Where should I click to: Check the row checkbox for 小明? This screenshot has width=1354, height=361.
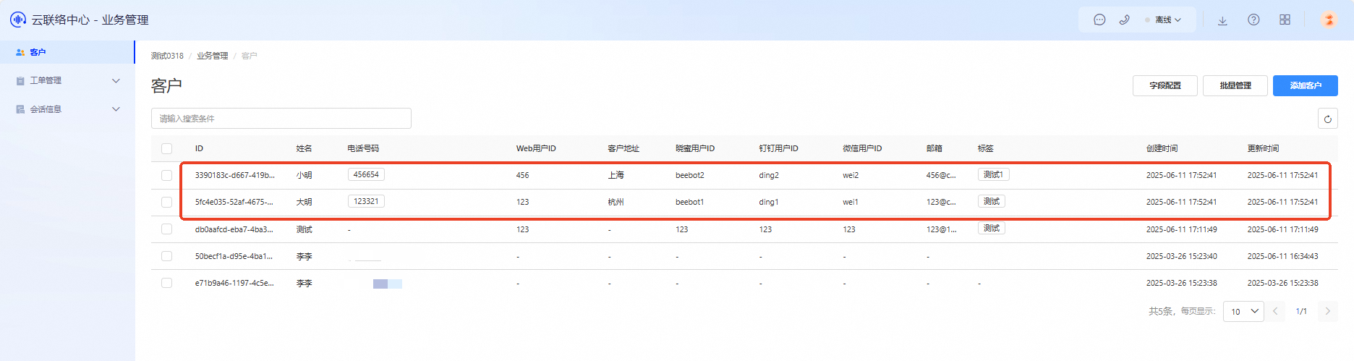pyautogui.click(x=166, y=175)
